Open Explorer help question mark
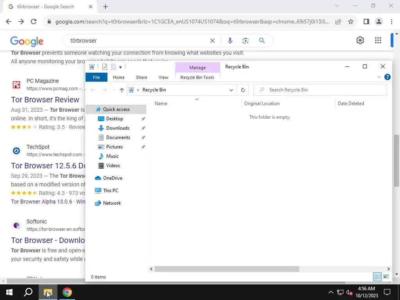 [x=387, y=77]
